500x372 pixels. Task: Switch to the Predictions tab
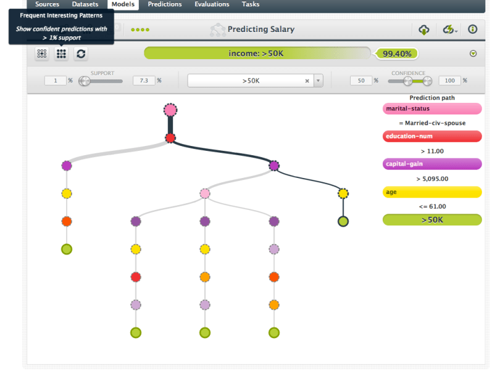165,4
